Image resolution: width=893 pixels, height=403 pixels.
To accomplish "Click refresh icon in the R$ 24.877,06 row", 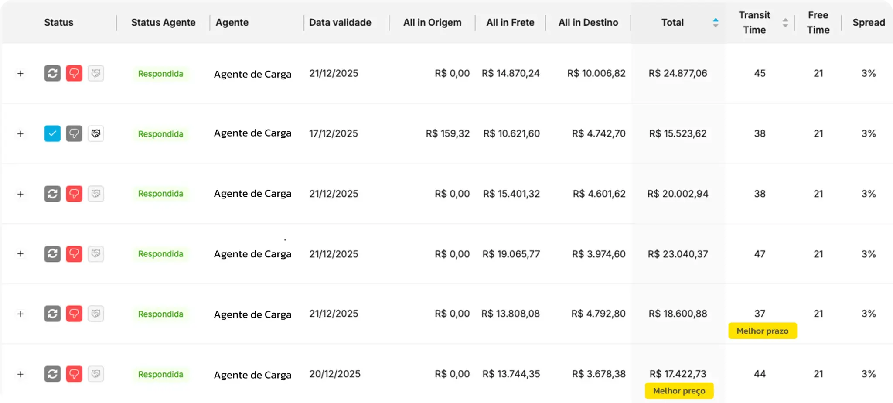I will tap(52, 73).
